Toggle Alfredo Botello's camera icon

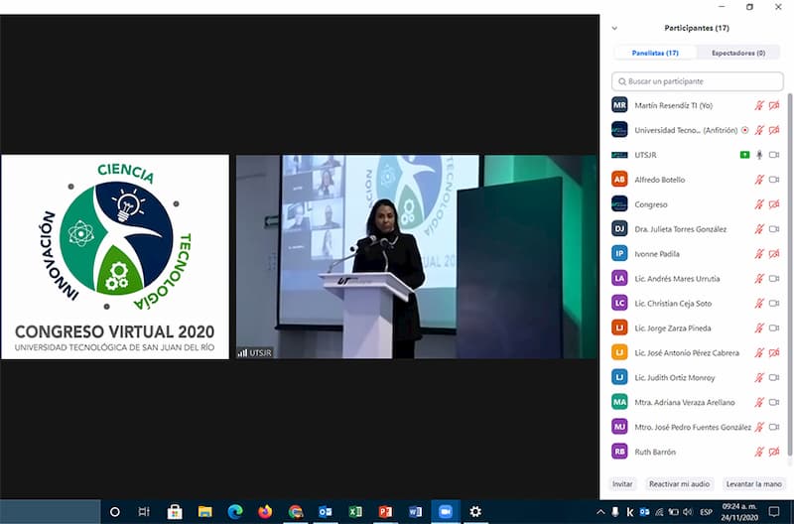774,180
